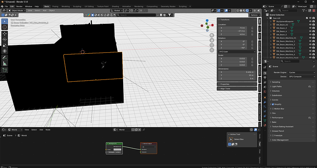Open the outliner filter funnel
Viewport: 317px width, 168px height.
[303, 11]
